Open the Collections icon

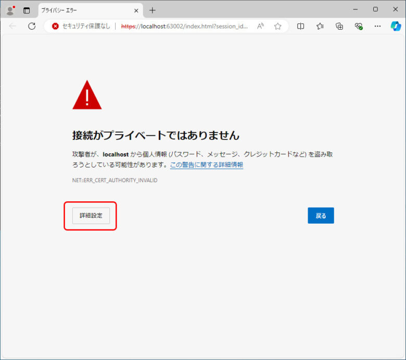coord(339,26)
